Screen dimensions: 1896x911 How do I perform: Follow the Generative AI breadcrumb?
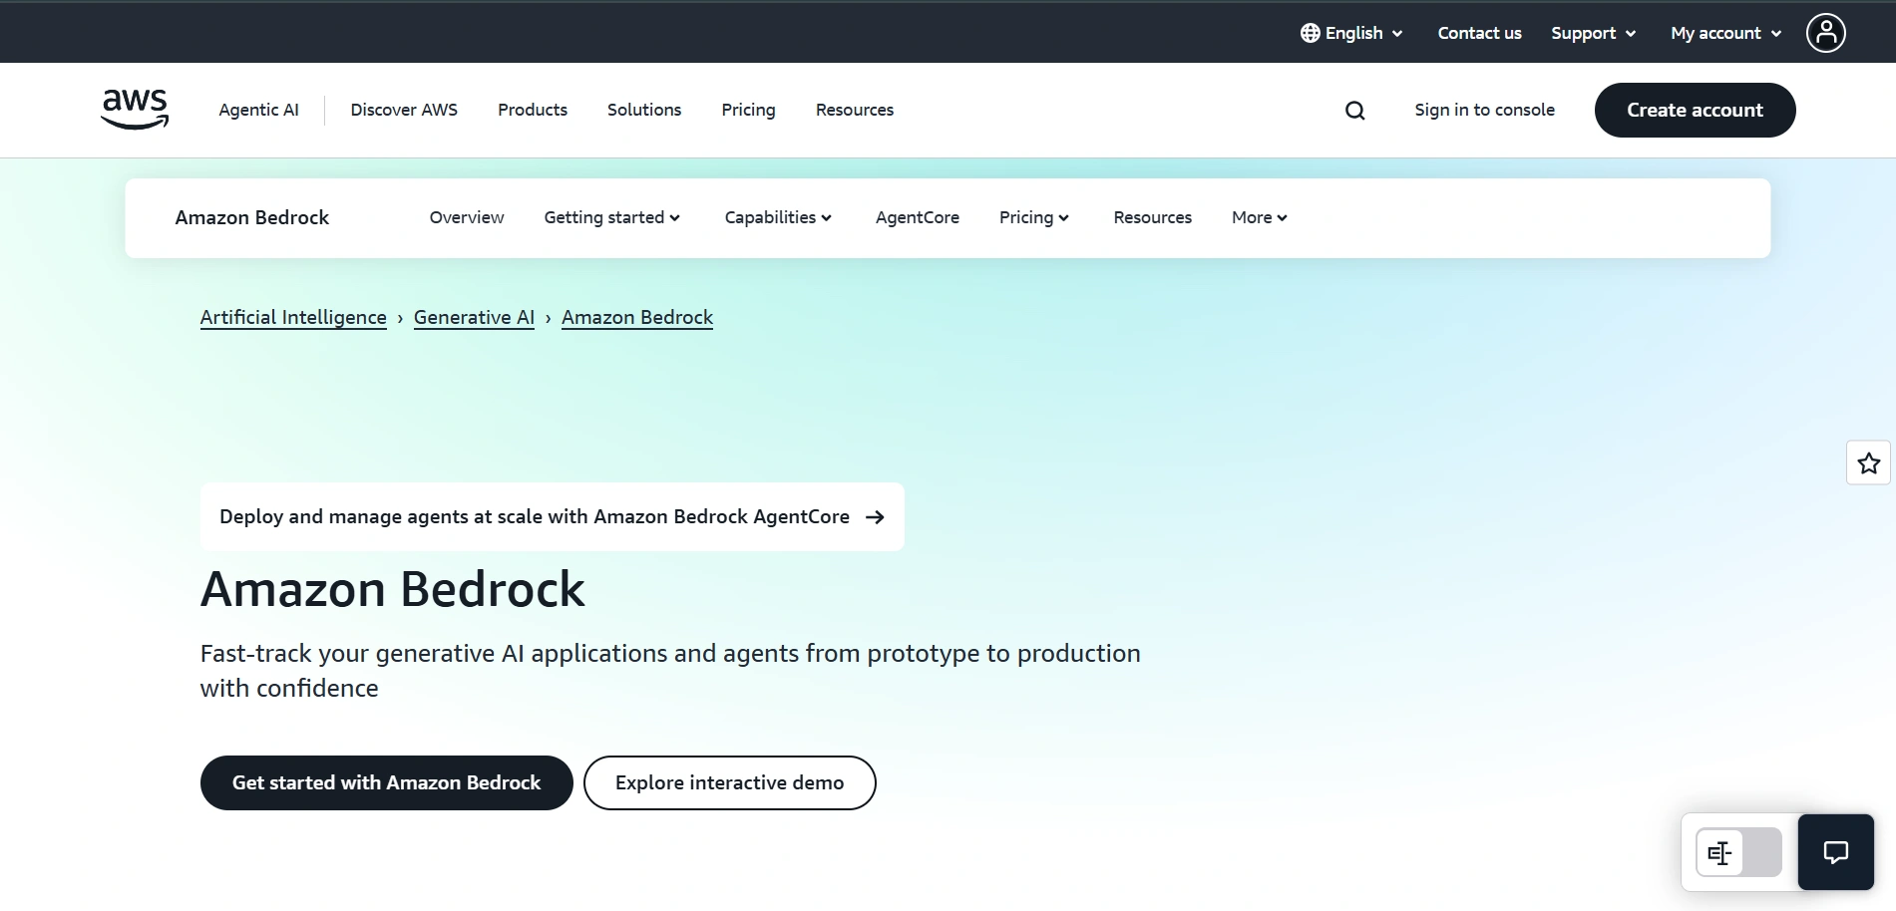[x=474, y=317]
